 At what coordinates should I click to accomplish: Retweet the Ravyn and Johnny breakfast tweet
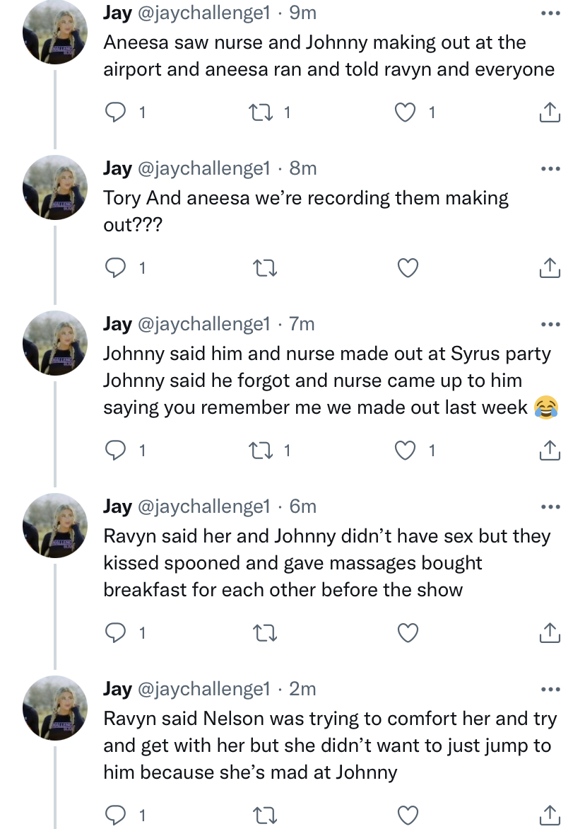click(266, 633)
